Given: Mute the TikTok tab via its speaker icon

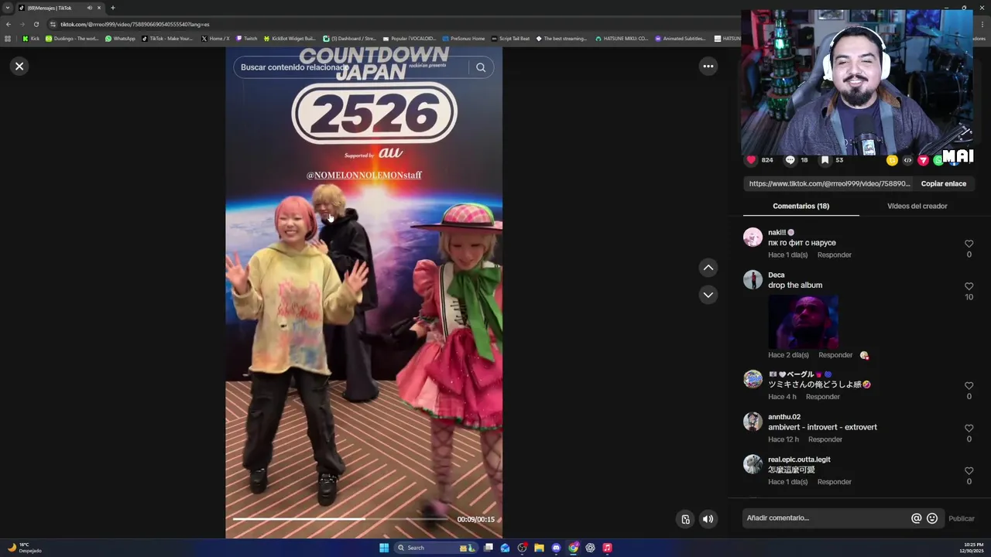Looking at the screenshot, I should tap(90, 8).
